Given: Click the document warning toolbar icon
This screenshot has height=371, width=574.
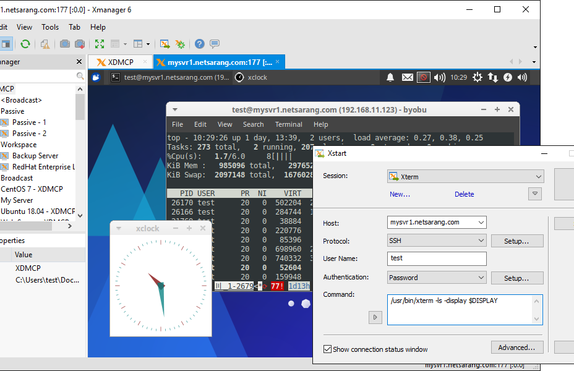Looking at the screenshot, I should point(45,44).
